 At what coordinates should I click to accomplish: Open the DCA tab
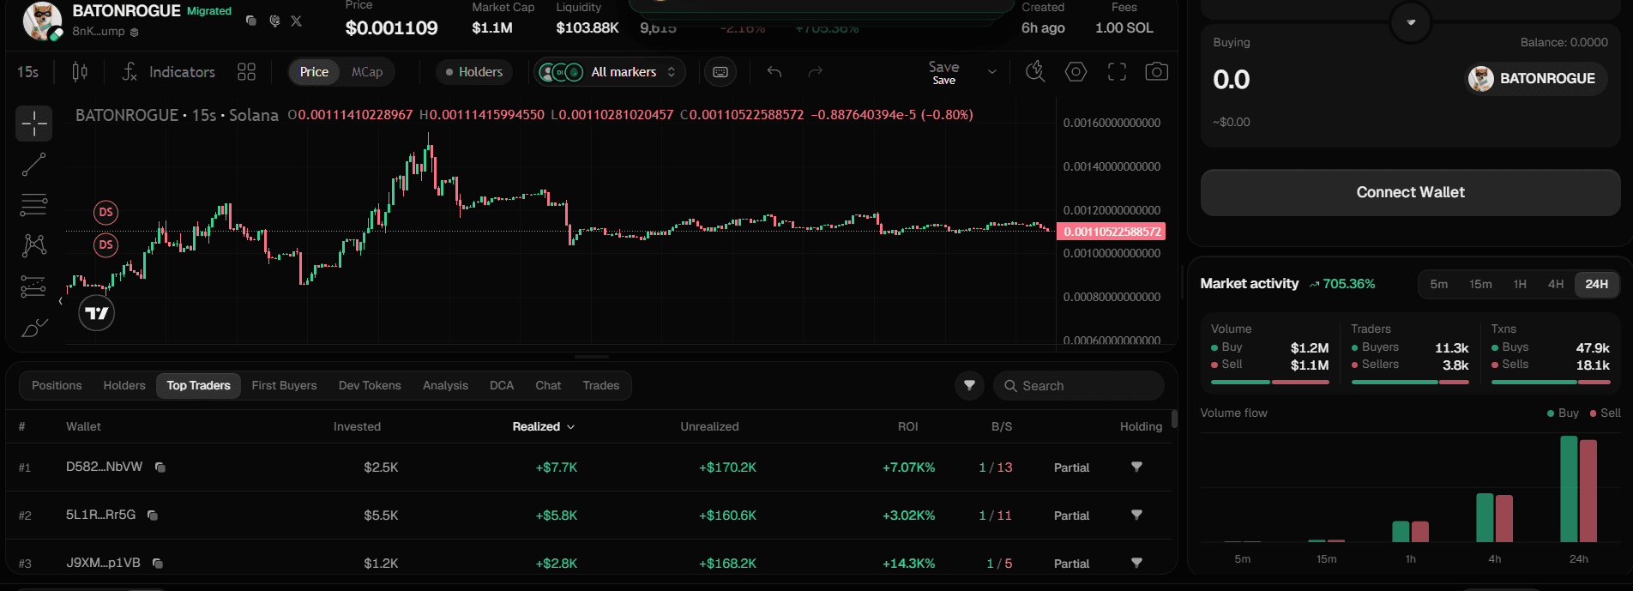pos(502,385)
